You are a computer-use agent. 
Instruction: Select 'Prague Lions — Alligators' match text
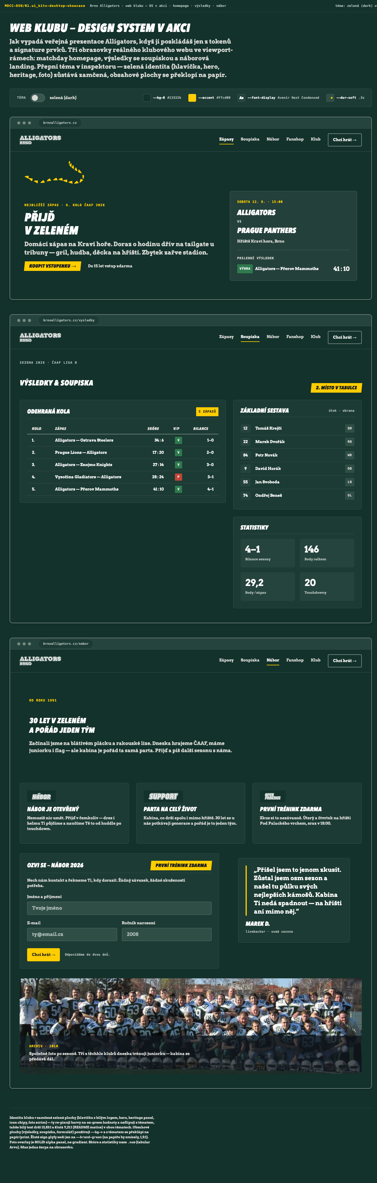(x=81, y=453)
